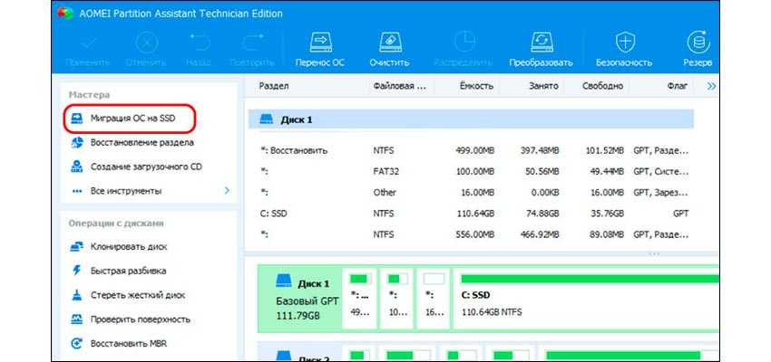771x362 pixels.
Task: Select Создание загрузочного CD
Action: 146,167
